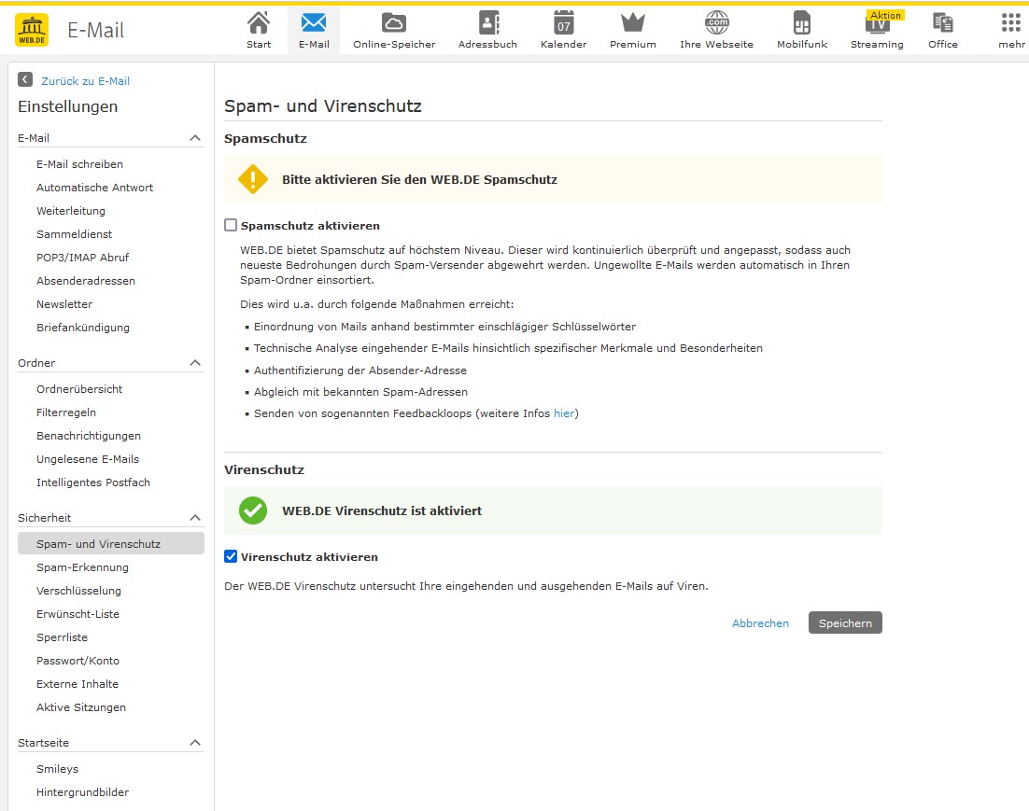
Task: Collapse the Ordner settings section
Action: [x=195, y=363]
